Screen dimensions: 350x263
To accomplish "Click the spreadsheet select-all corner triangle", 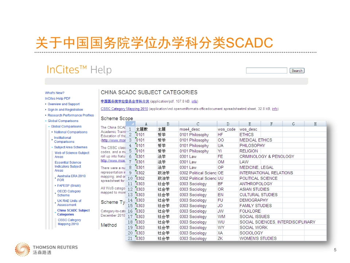I will [x=131, y=124].
